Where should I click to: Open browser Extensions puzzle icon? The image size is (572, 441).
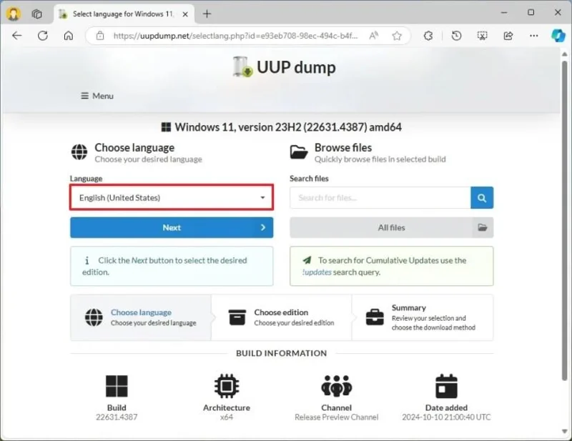(x=428, y=36)
